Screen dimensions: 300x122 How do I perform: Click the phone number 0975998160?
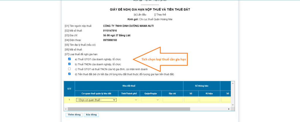(110, 40)
